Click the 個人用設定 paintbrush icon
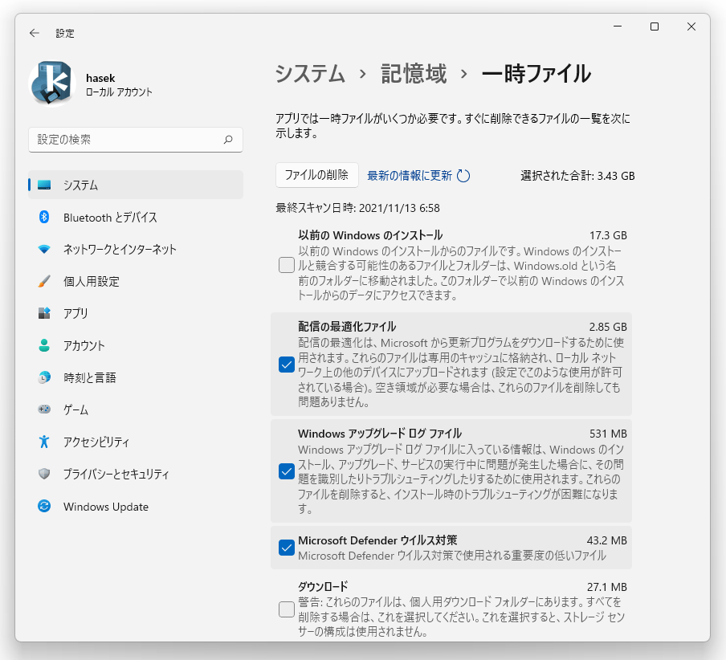 click(44, 281)
